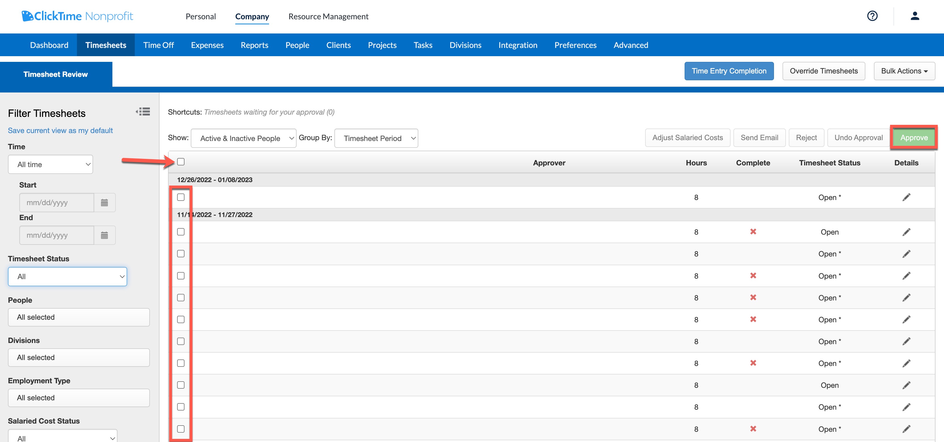Click the Complete column header
The image size is (944, 442).
pos(753,163)
